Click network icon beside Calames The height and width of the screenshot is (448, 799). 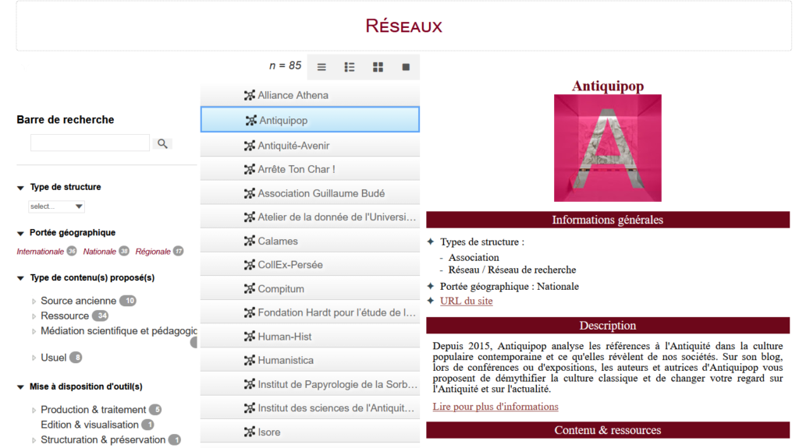point(249,242)
